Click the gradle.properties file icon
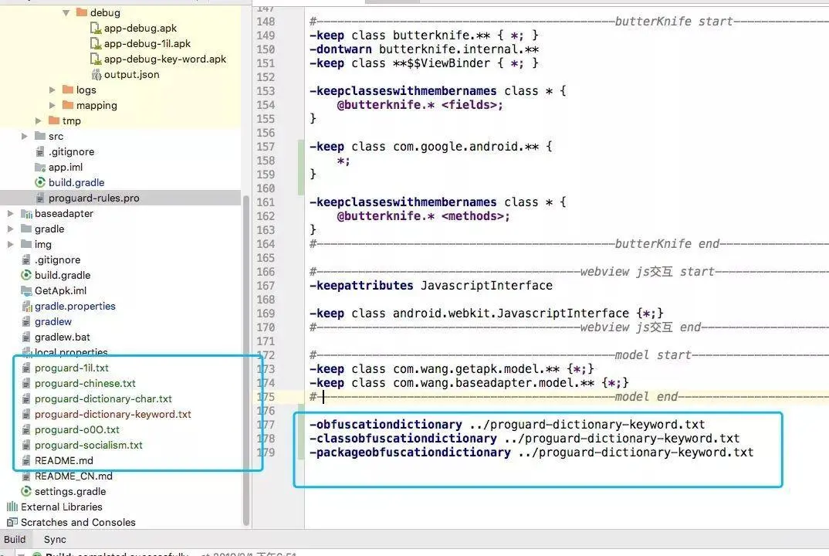The image size is (829, 556). click(x=26, y=307)
